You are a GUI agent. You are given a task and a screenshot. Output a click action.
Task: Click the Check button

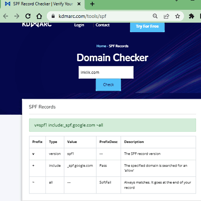(108, 85)
